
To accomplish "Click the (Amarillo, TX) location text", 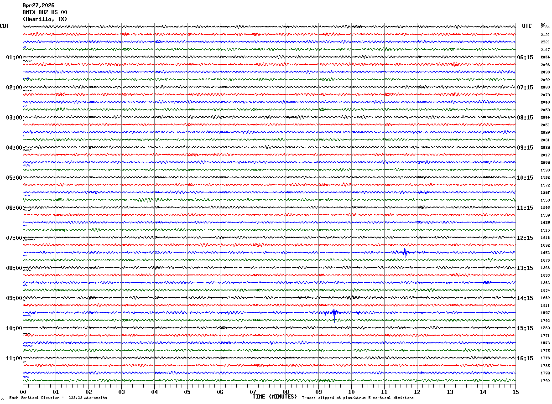I will (x=45, y=19).
